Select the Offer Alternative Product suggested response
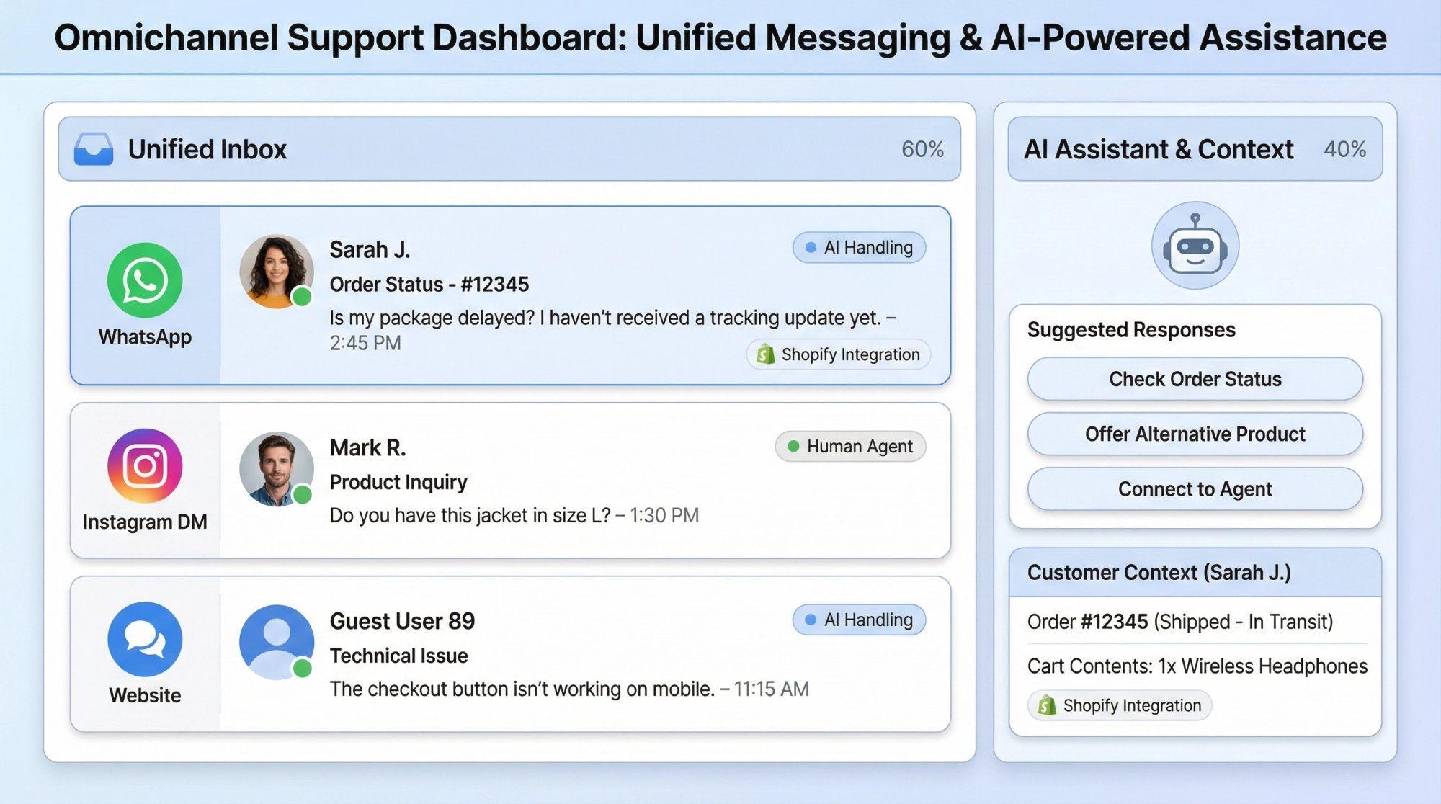Image resolution: width=1441 pixels, height=804 pixels. pyautogui.click(x=1195, y=434)
